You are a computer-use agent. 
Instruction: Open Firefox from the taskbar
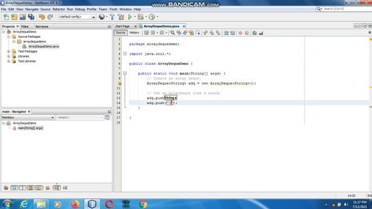click(75, 204)
